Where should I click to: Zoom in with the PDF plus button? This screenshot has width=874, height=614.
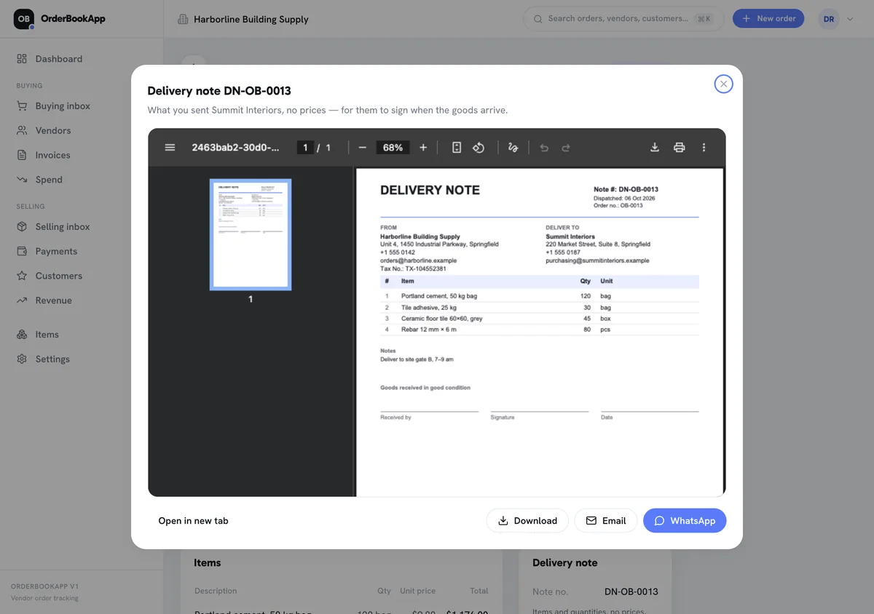(423, 148)
